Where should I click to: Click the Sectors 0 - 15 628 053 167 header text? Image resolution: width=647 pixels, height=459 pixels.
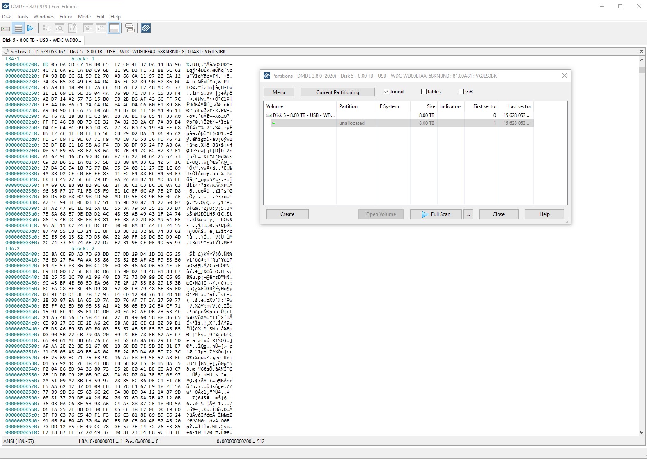38,51
